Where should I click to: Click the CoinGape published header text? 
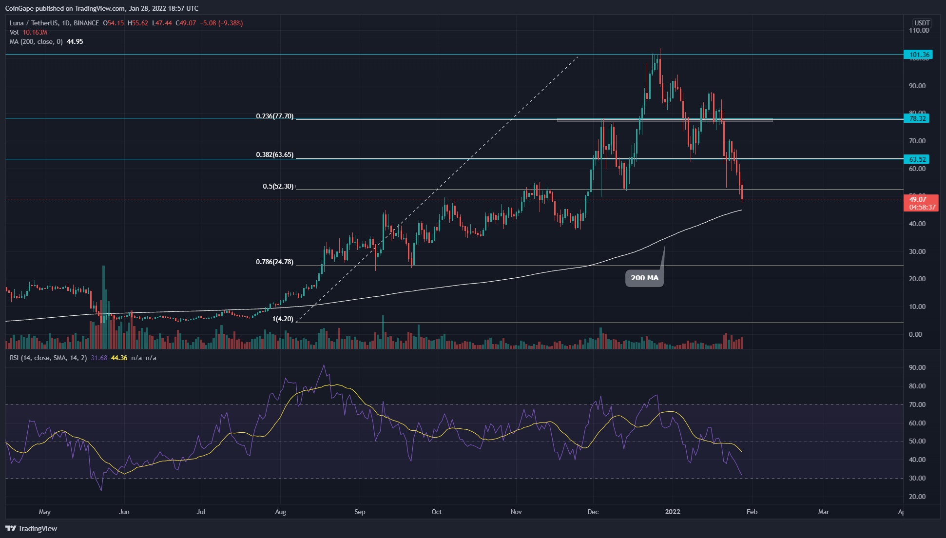(x=101, y=8)
